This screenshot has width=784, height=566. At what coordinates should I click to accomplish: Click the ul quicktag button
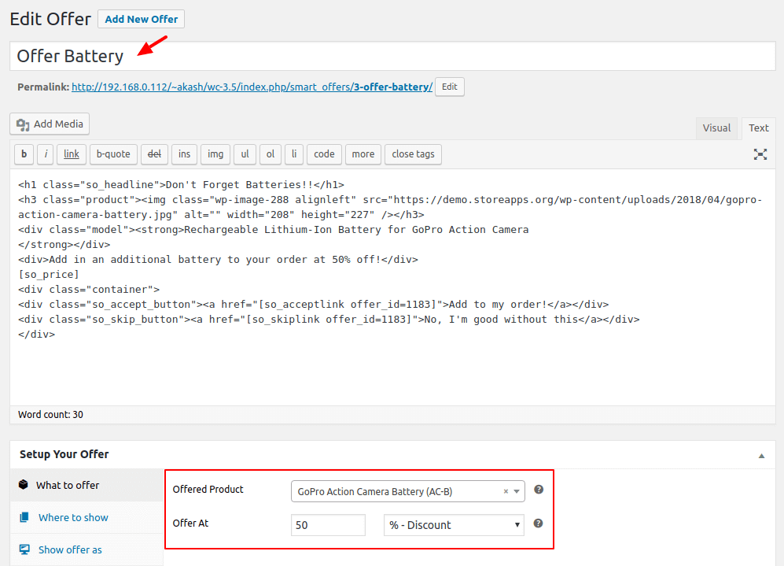coord(245,154)
